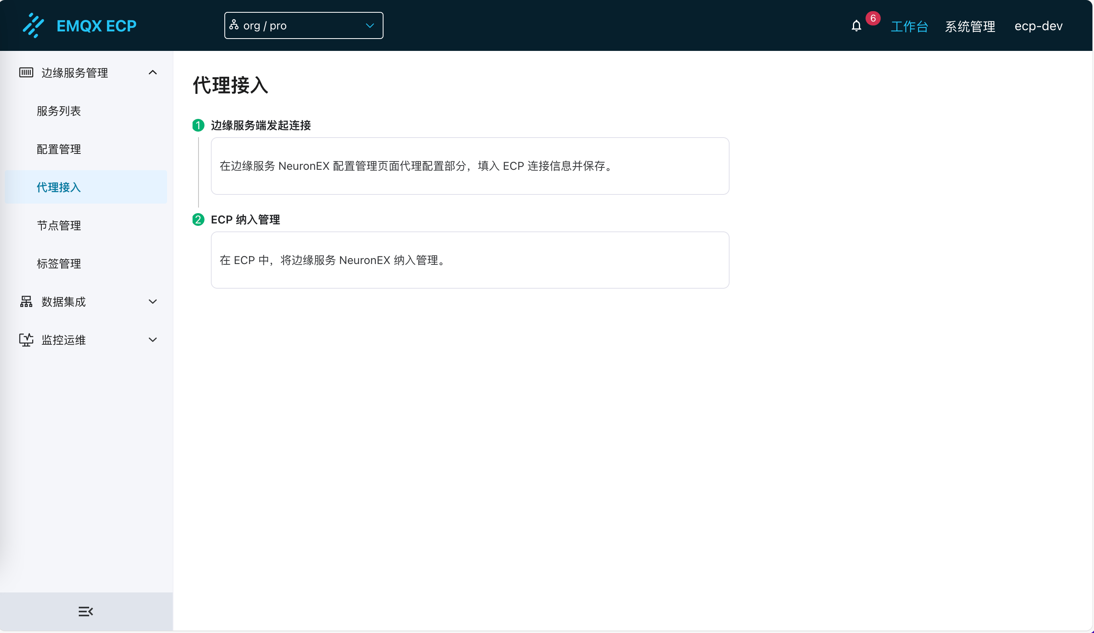
Task: Open 配置管理 in sidebar
Action: coord(58,149)
